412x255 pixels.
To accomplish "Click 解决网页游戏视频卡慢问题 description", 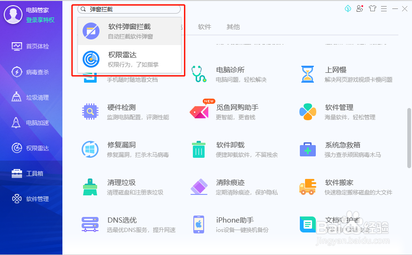I will pyautogui.click(x=359, y=80).
